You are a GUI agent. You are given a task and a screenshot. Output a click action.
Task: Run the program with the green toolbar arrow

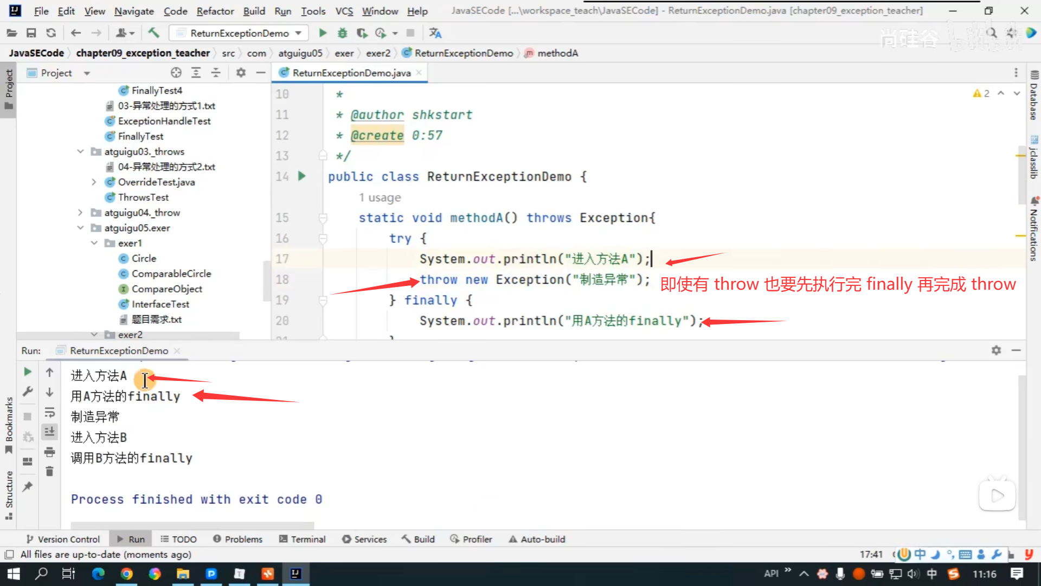tap(323, 33)
